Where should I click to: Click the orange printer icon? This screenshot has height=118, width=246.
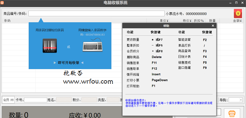coord(232,114)
